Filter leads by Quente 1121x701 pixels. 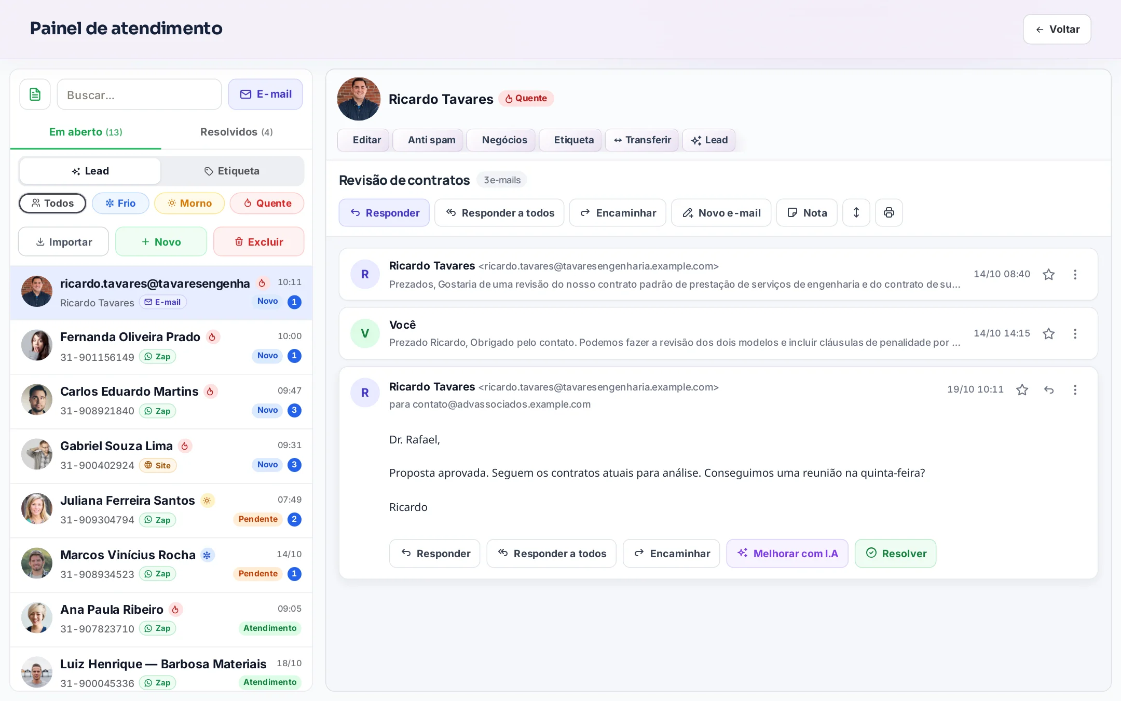[267, 203]
